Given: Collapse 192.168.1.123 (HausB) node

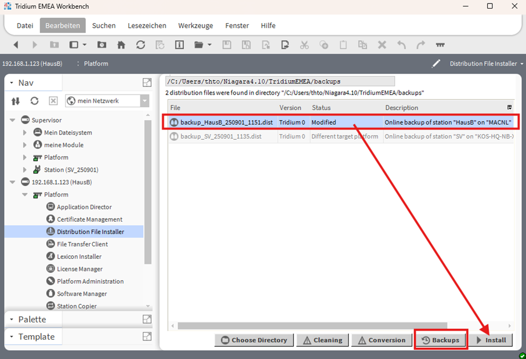Looking at the screenshot, I should (13, 182).
